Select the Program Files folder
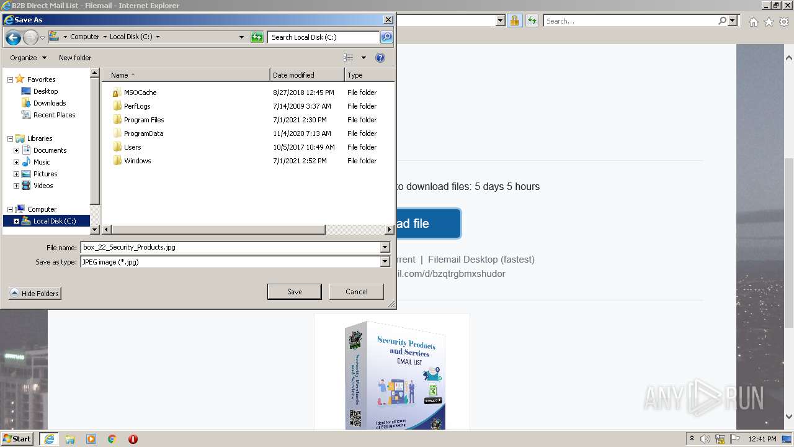Image resolution: width=794 pixels, height=447 pixels. [144, 120]
